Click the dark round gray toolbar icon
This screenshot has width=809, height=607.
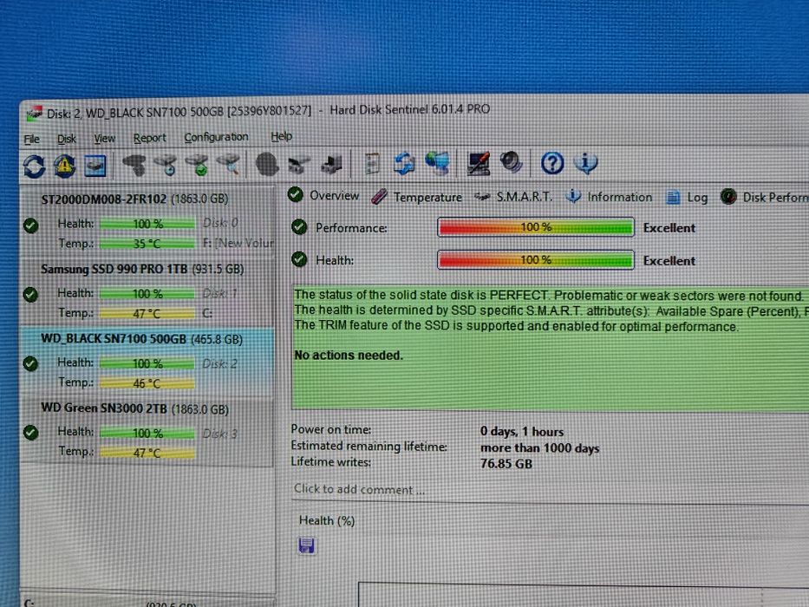tap(267, 164)
